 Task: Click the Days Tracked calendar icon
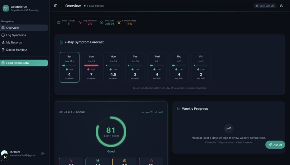tap(59, 22)
